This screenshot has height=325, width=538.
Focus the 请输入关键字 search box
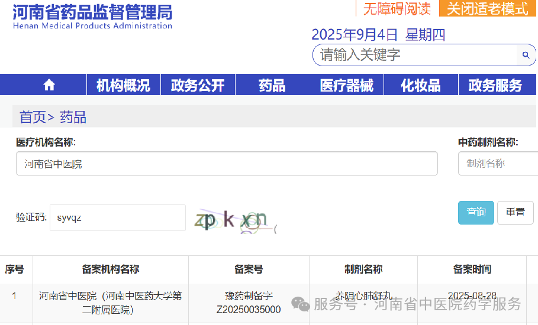click(414, 56)
